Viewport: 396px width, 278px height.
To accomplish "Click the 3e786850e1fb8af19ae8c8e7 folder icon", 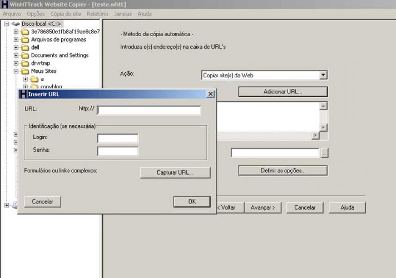I will 25,32.
